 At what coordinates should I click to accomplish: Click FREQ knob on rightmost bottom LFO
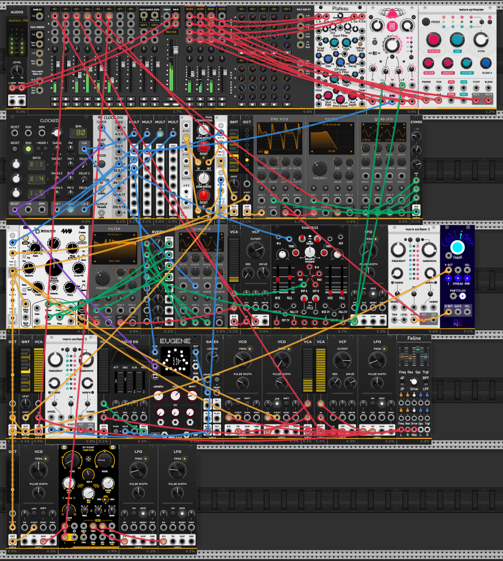[178, 470]
